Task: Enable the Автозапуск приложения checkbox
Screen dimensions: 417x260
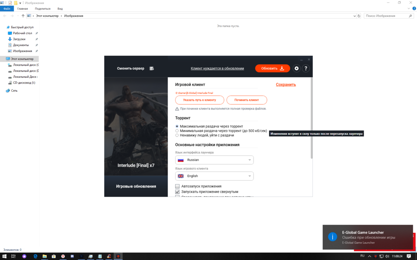Action: pyautogui.click(x=178, y=186)
